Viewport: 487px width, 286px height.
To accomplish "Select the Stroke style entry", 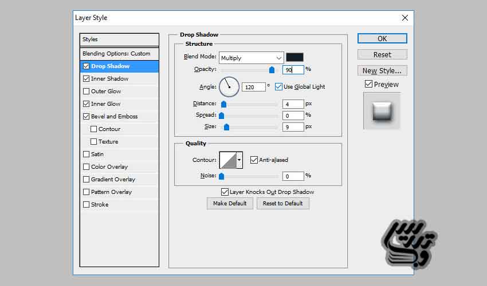I will (x=100, y=205).
